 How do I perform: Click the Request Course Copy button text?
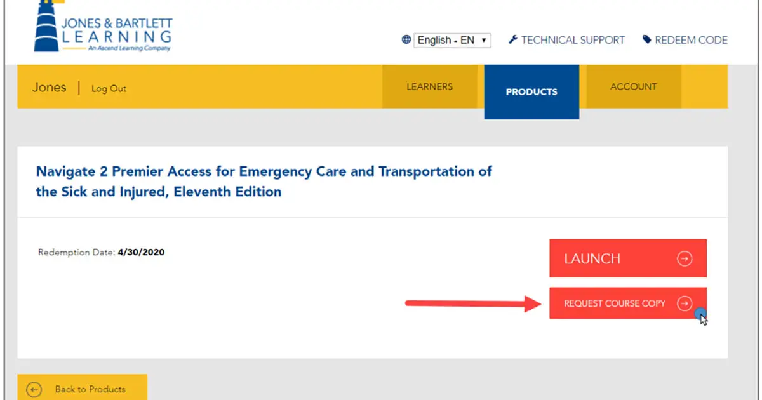pos(615,303)
